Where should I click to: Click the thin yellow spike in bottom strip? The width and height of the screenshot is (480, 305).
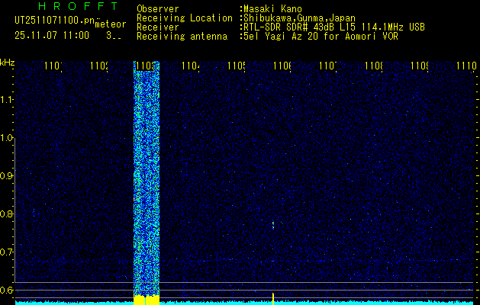(x=273, y=297)
